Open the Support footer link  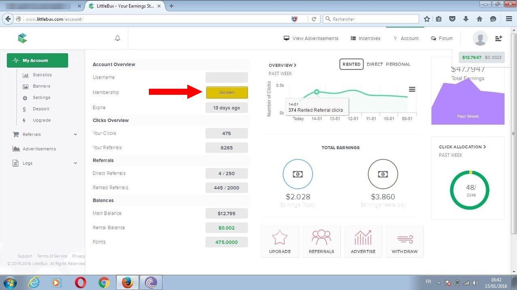click(x=25, y=256)
